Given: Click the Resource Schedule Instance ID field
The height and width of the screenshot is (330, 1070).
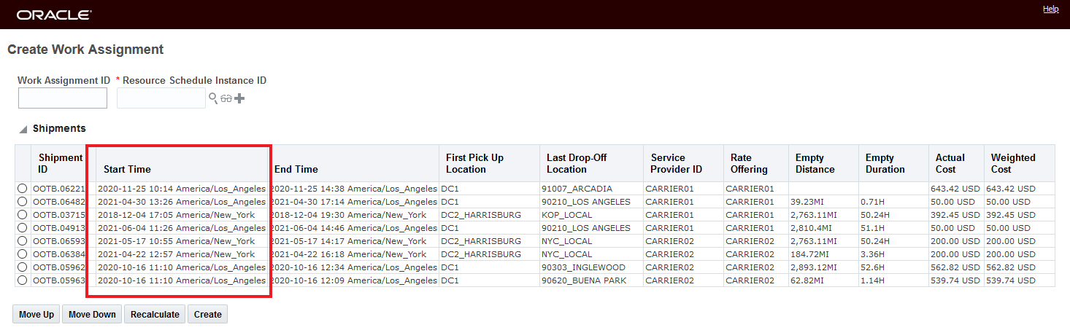Looking at the screenshot, I should tap(161, 98).
